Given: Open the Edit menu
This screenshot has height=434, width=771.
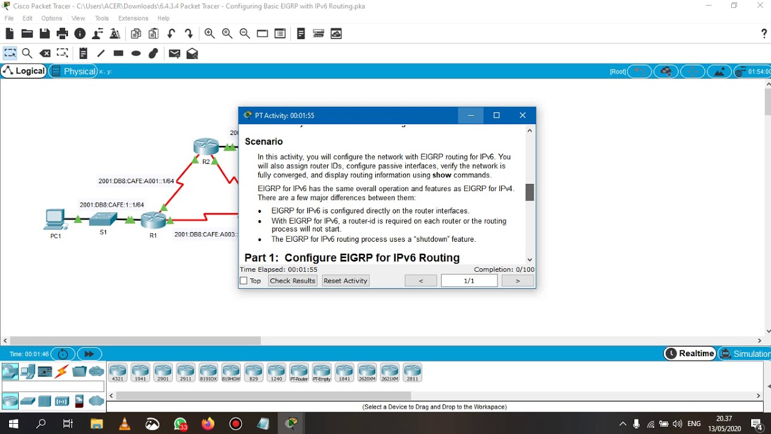Looking at the screenshot, I should [28, 18].
